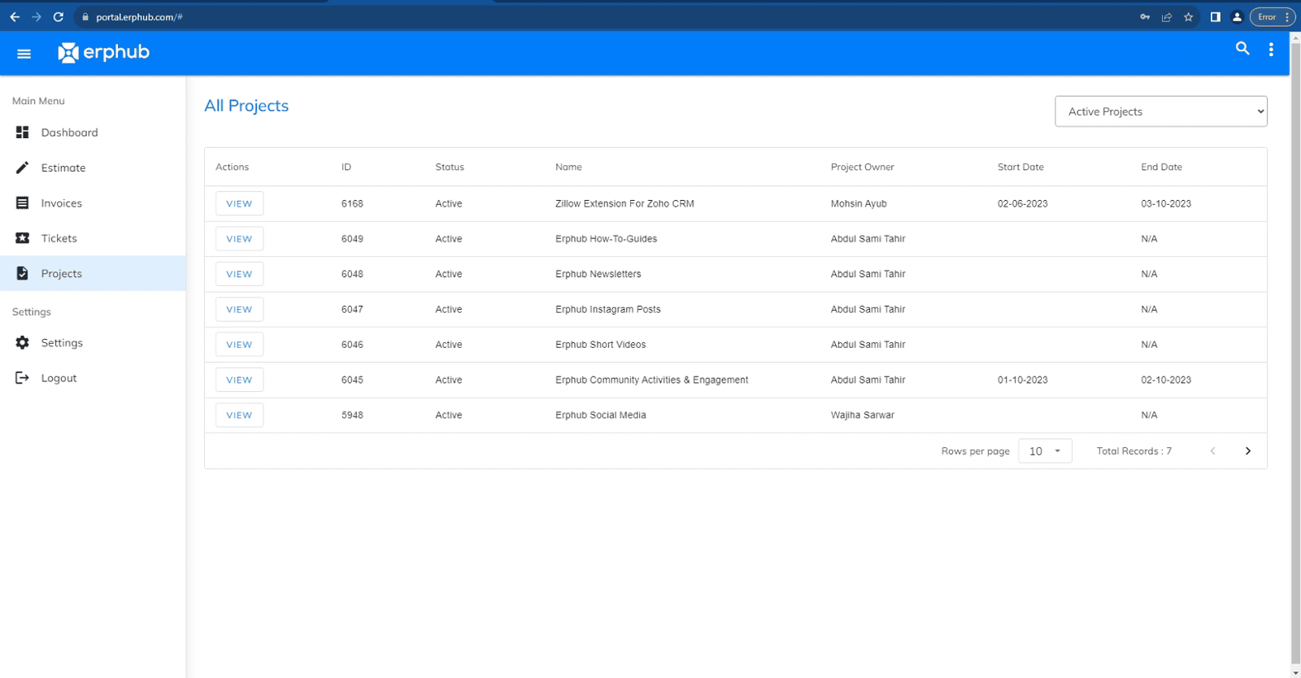This screenshot has width=1301, height=678.
Task: Open the rows per page dropdown
Action: click(1045, 451)
